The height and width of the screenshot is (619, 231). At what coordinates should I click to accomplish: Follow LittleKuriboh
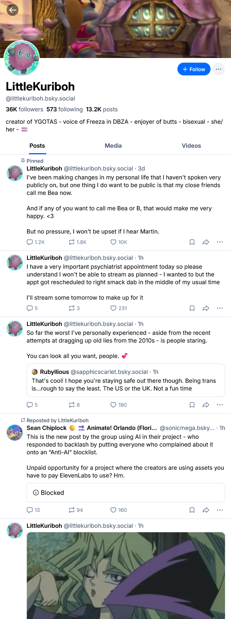[x=194, y=69]
